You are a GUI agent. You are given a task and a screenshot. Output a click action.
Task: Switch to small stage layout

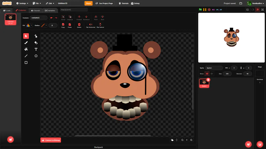click(x=253, y=10)
